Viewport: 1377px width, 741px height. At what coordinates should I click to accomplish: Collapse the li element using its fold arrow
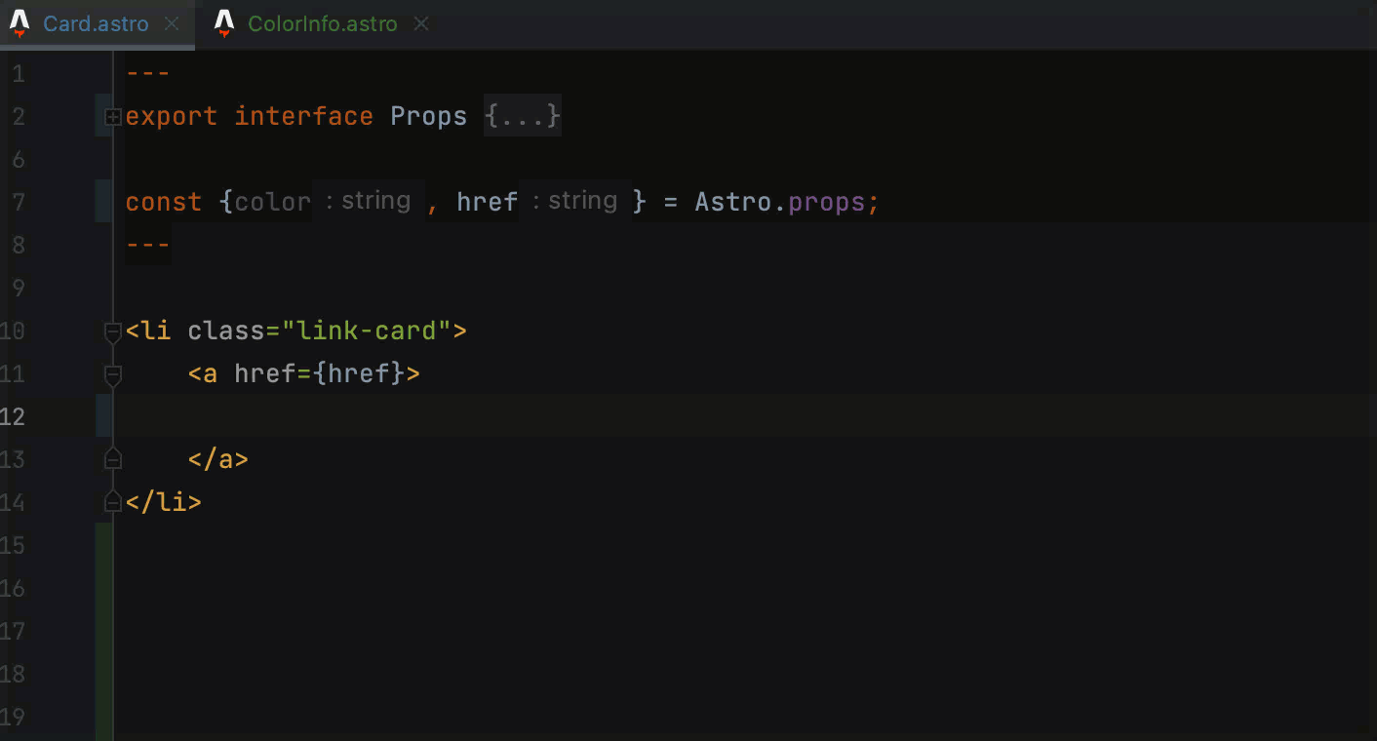112,331
